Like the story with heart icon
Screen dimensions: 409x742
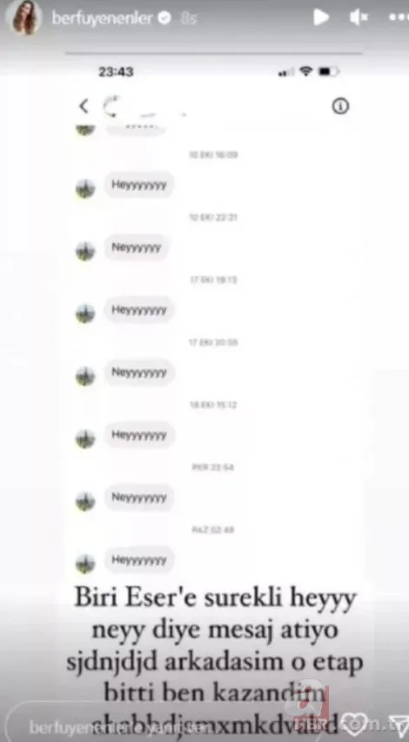pyautogui.click(x=354, y=724)
